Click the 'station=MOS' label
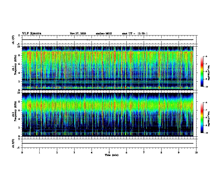This screenshot has height=171, width=221. 104,34
